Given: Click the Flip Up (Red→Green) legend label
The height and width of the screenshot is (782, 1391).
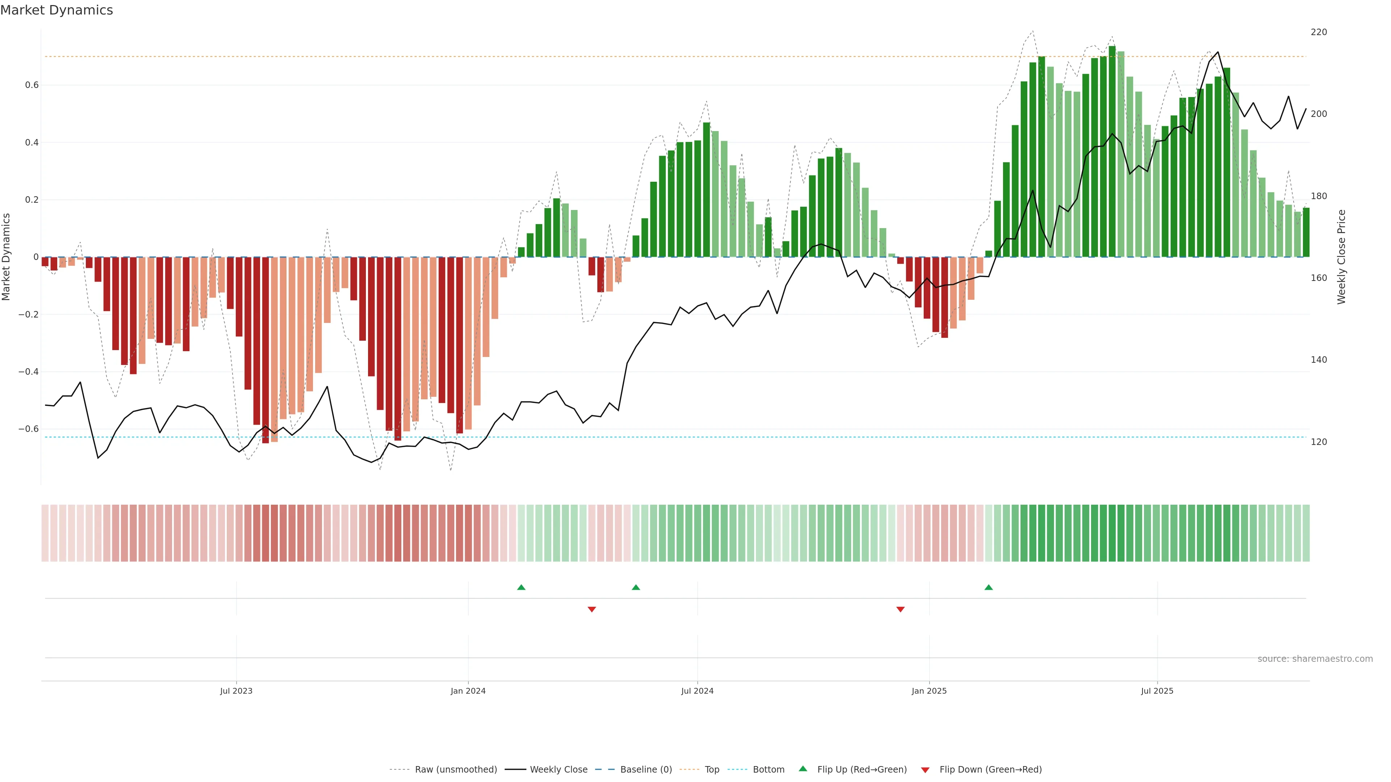Looking at the screenshot, I should coord(862,770).
